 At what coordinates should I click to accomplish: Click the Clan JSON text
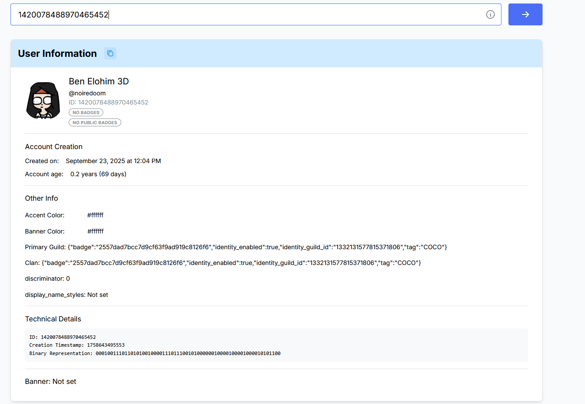[231, 263]
